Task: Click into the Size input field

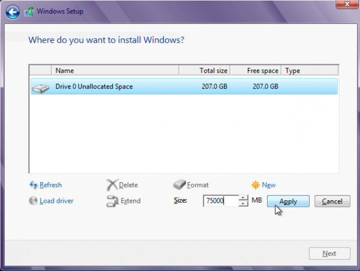Action: click(x=221, y=201)
